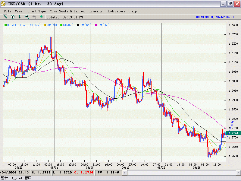Select the green SMA(60) legend entry
The image size is (241, 181).
(68, 25)
